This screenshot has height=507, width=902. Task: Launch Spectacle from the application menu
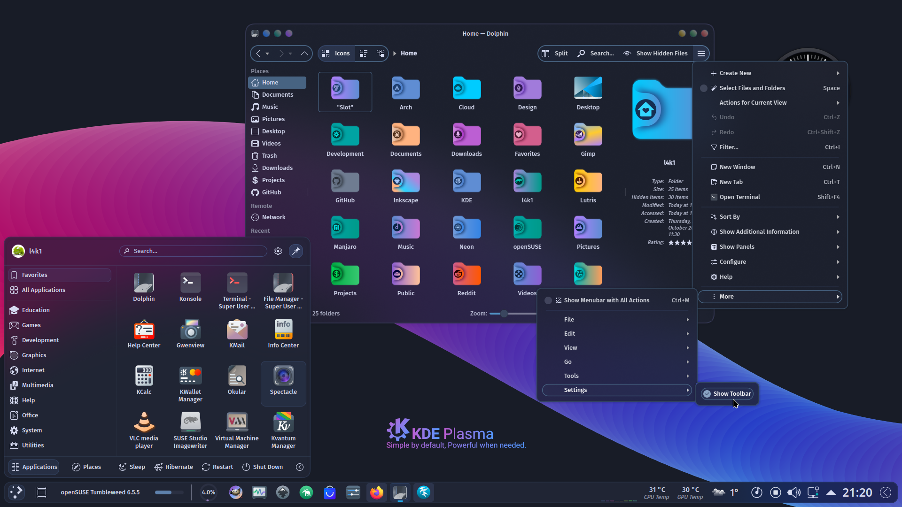coord(283,383)
